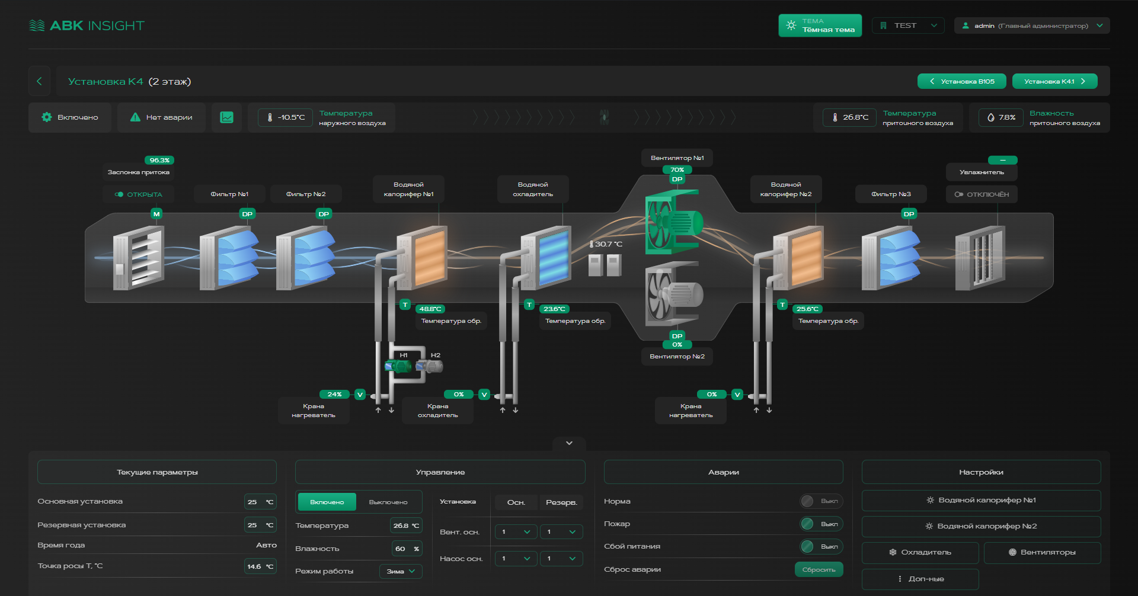Click the green H1 pump icon

coord(399,366)
